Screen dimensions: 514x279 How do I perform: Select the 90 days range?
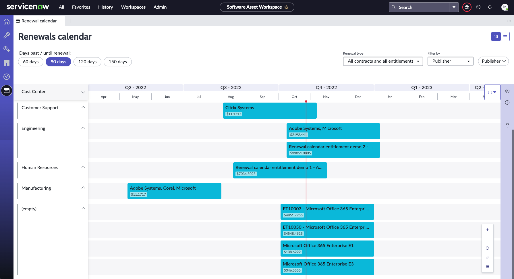(58, 62)
